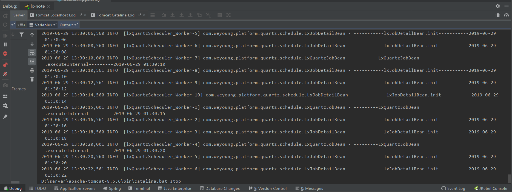Image resolution: width=512 pixels, height=192 pixels.
Task: Click the Update application icon left of Variables
Action: tap(5, 25)
